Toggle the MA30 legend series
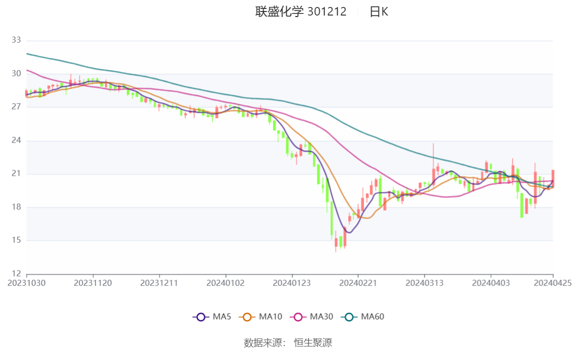The image size is (576, 350). (x=312, y=316)
